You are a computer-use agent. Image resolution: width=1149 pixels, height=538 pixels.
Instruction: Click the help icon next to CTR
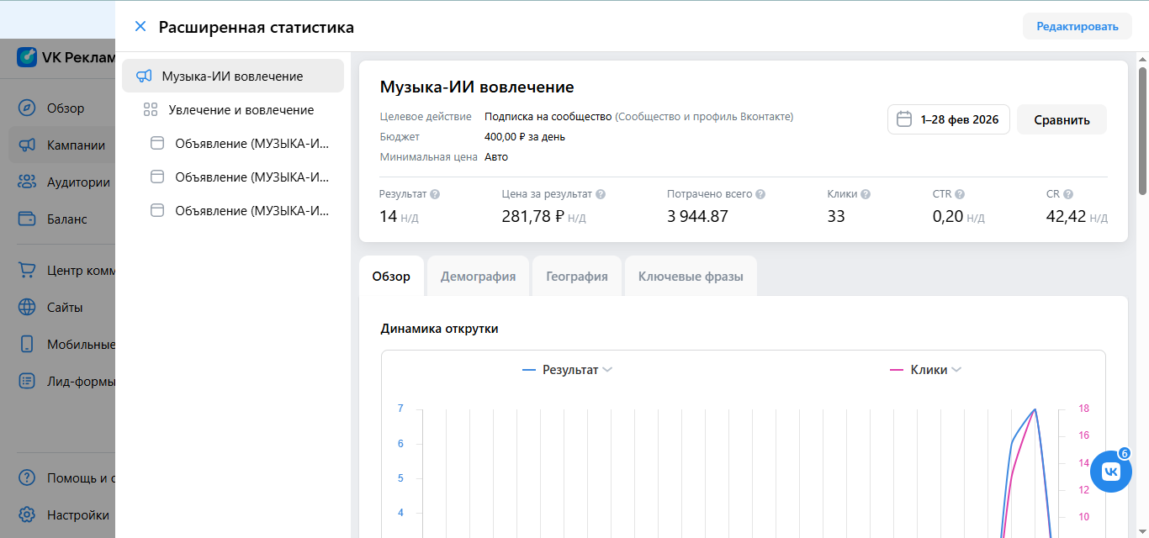click(960, 194)
